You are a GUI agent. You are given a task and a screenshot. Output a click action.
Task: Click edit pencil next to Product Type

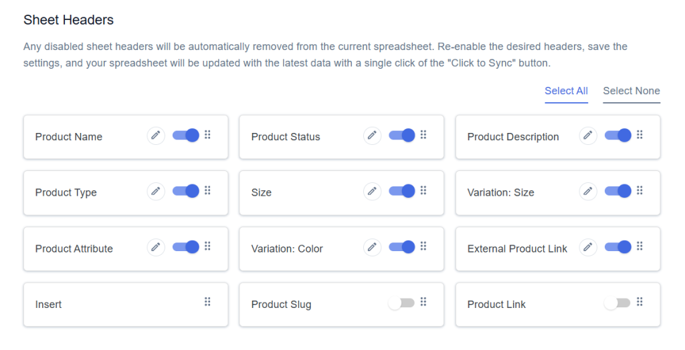pos(156,192)
